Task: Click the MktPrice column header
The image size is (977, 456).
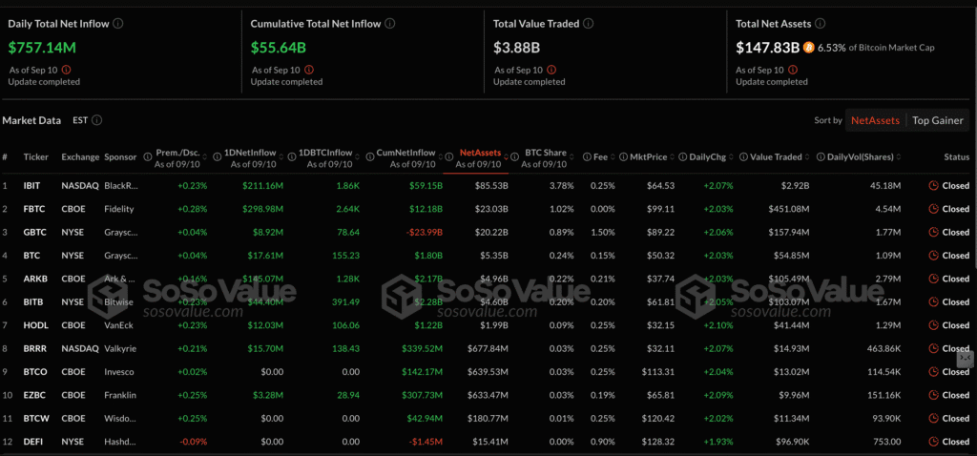Action: click(646, 156)
